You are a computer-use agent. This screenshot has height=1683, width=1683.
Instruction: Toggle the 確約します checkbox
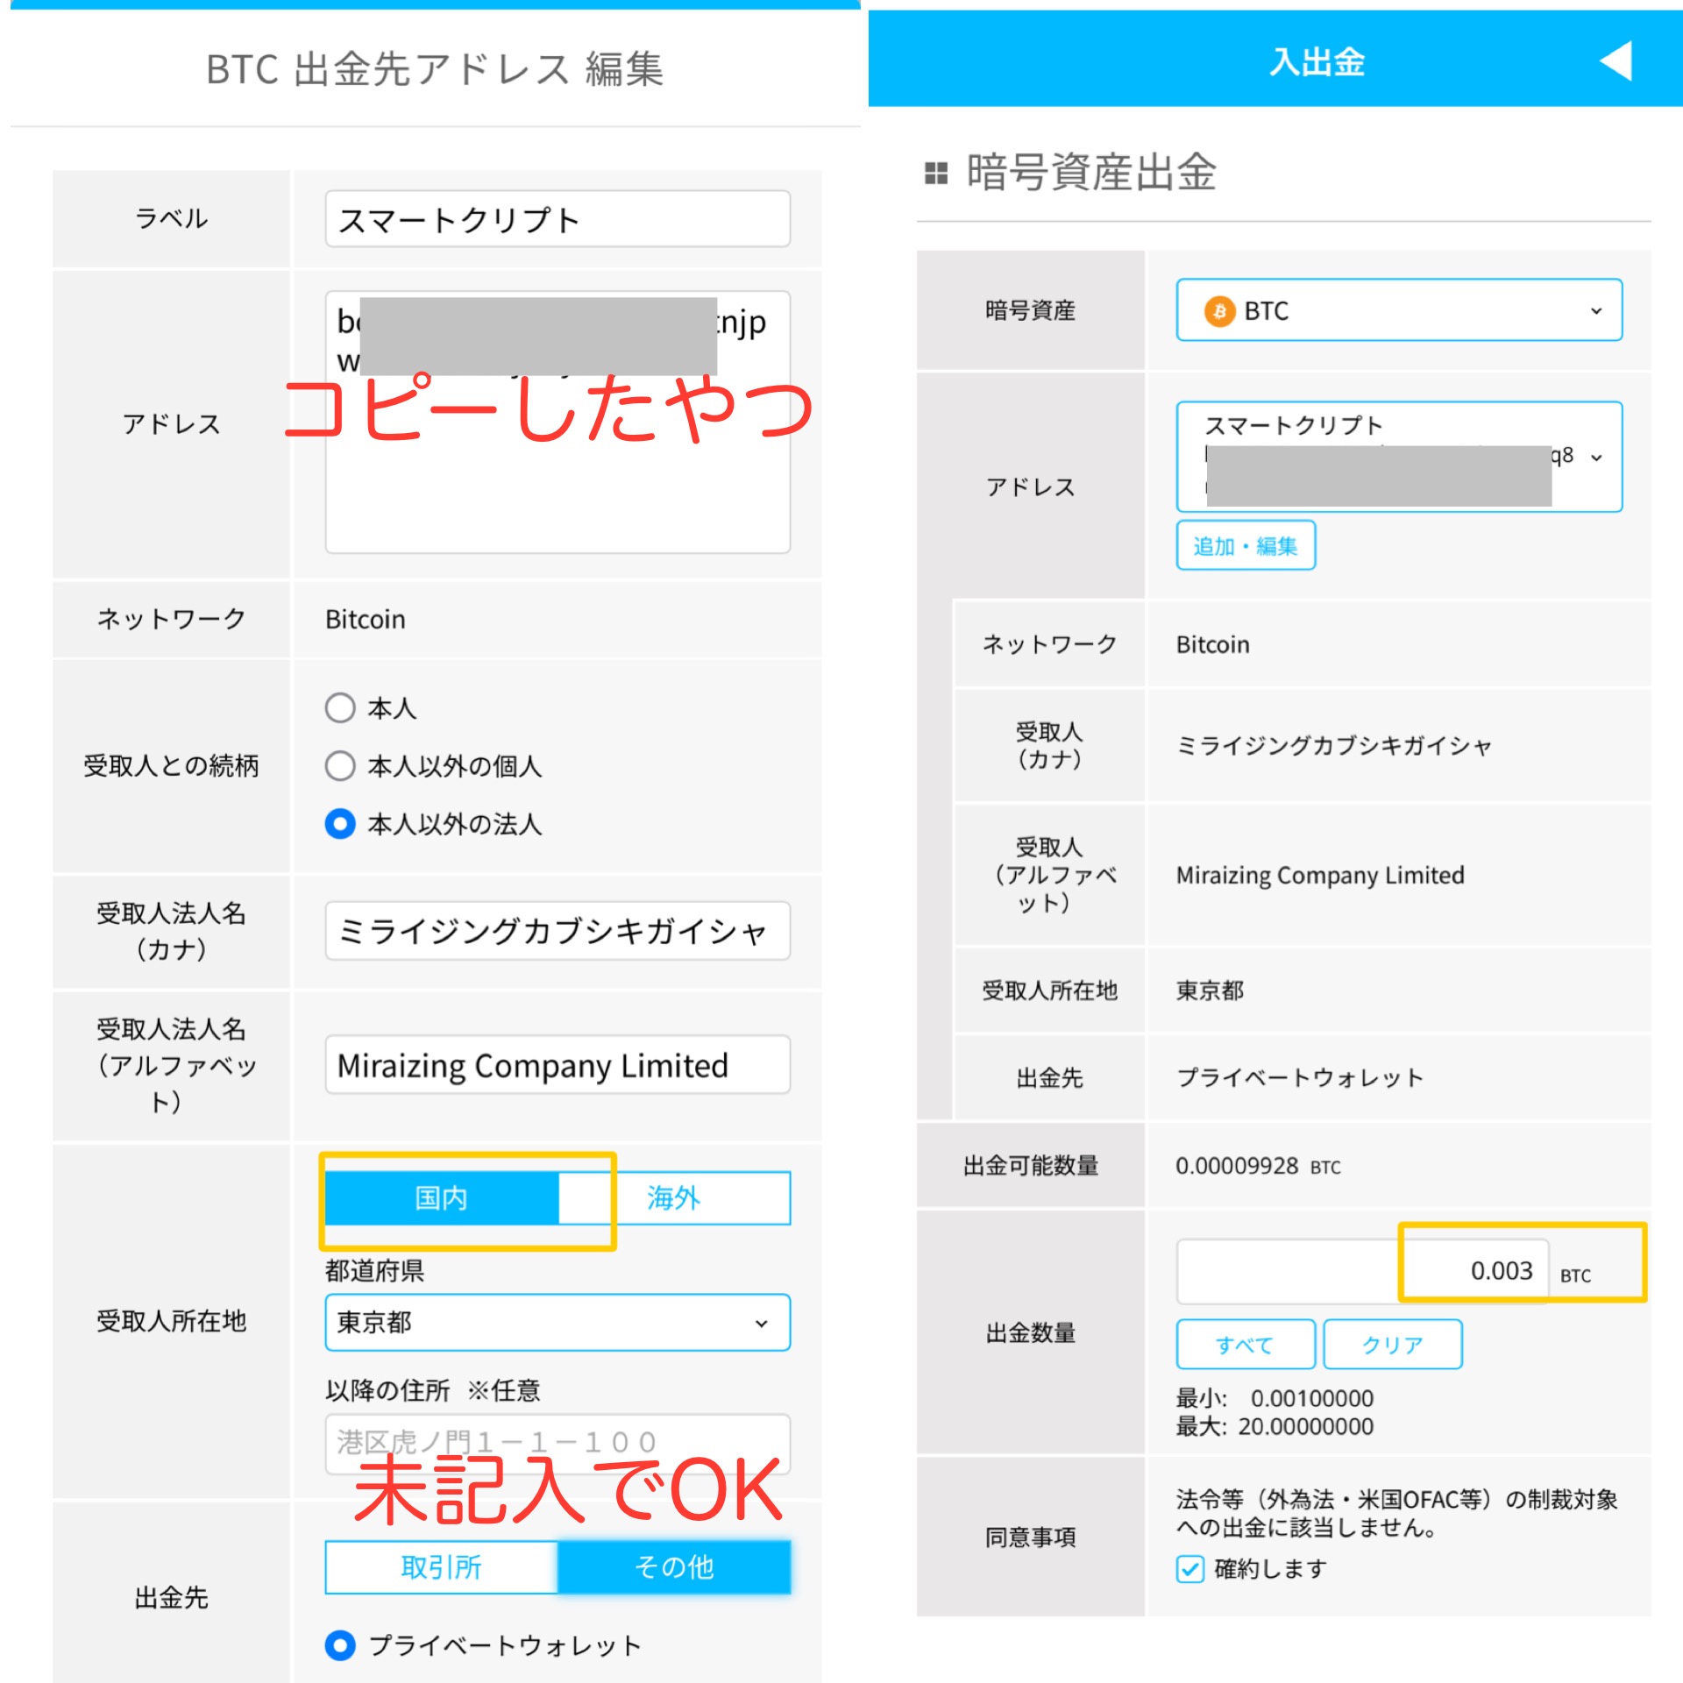coord(1190,1569)
